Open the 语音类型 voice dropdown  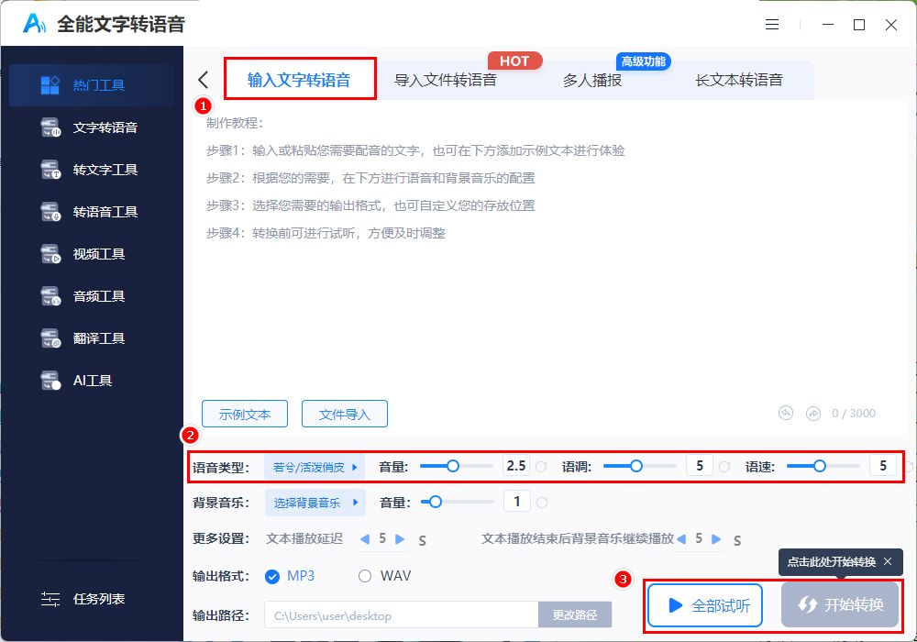click(315, 467)
